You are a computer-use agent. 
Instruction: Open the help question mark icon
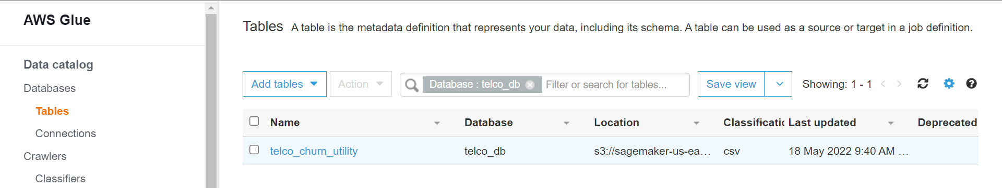[971, 84]
